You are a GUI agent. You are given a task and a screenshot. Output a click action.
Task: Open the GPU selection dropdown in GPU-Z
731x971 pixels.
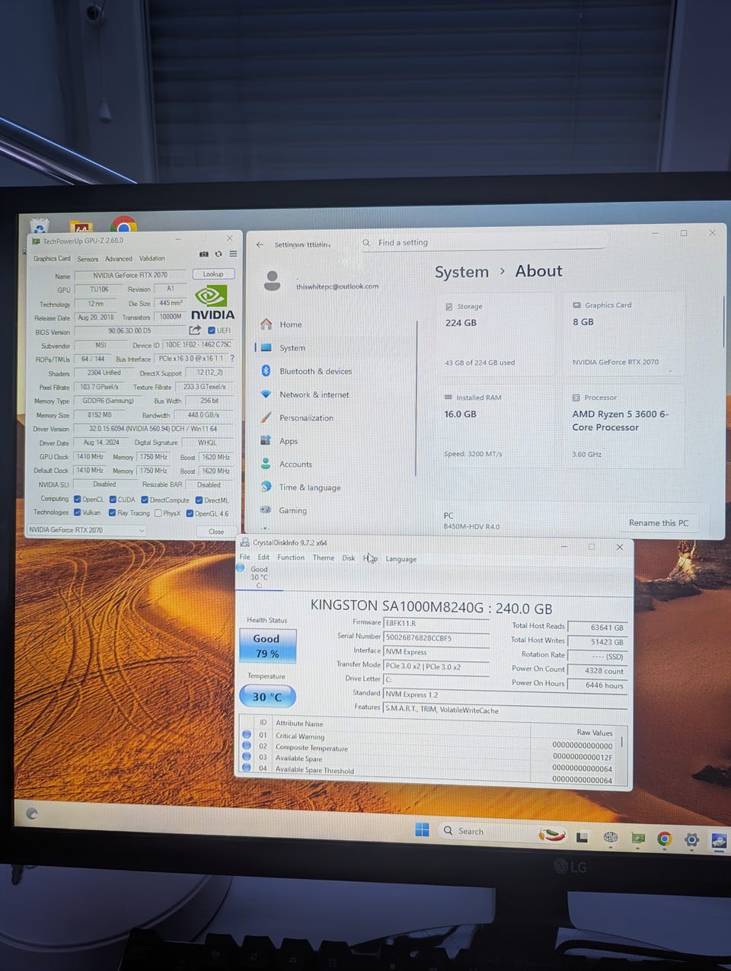[86, 529]
